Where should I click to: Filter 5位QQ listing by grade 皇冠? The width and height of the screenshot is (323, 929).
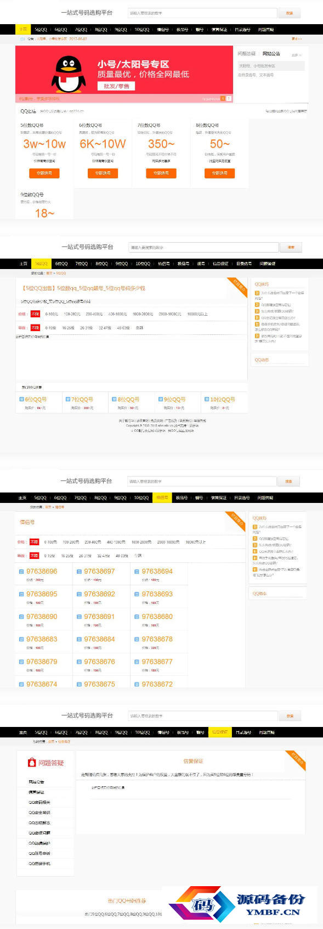(139, 328)
